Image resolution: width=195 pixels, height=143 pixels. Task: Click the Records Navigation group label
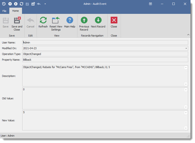click(92, 36)
